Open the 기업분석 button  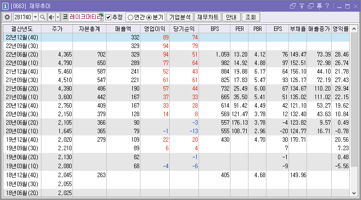(x=180, y=17)
